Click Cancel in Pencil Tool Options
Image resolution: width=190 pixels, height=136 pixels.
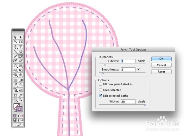(161, 65)
